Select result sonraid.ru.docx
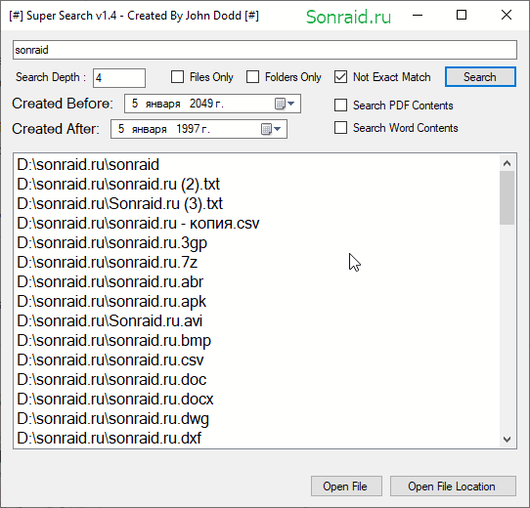The height and width of the screenshot is (508, 530). (x=115, y=400)
